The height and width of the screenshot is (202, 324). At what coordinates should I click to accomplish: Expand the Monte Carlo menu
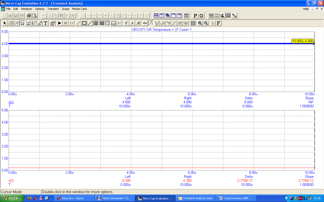[x=79, y=9]
